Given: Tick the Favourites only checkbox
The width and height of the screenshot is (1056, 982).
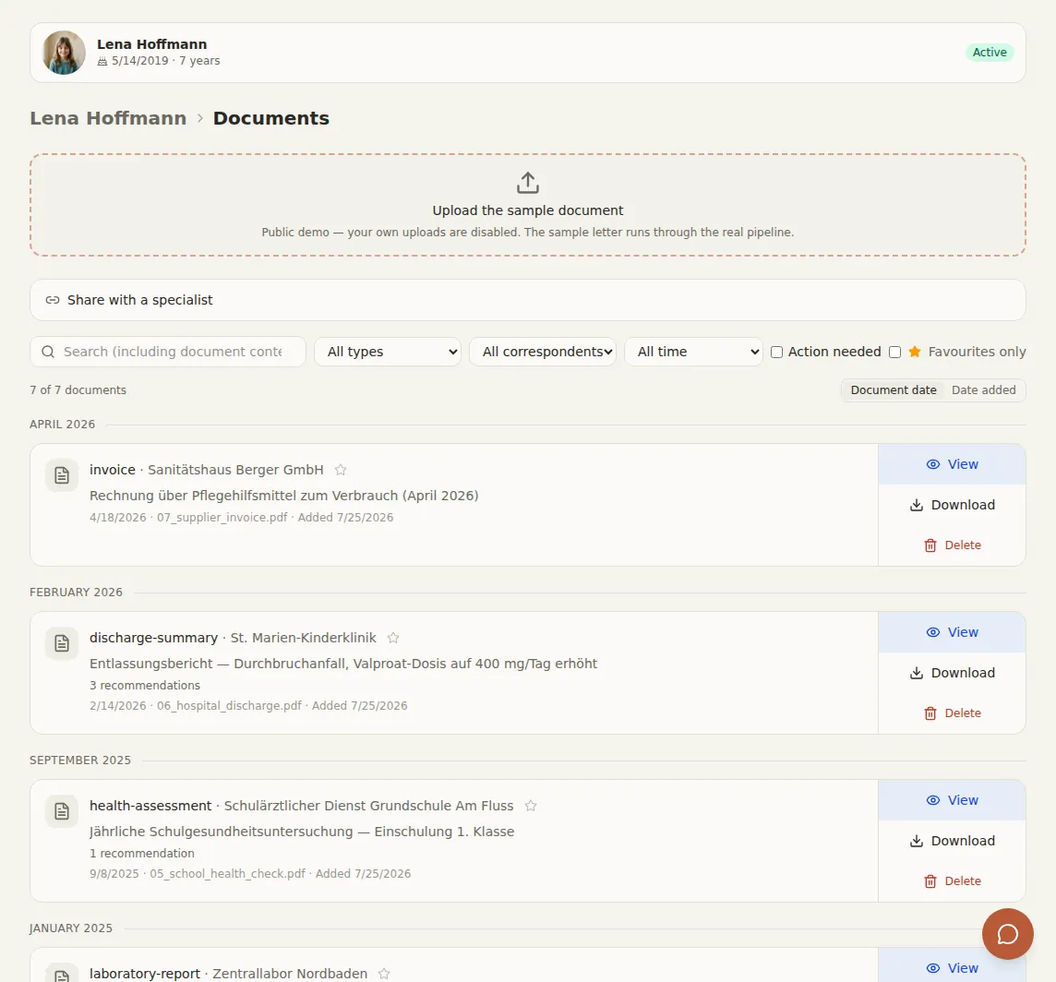Looking at the screenshot, I should click(895, 352).
